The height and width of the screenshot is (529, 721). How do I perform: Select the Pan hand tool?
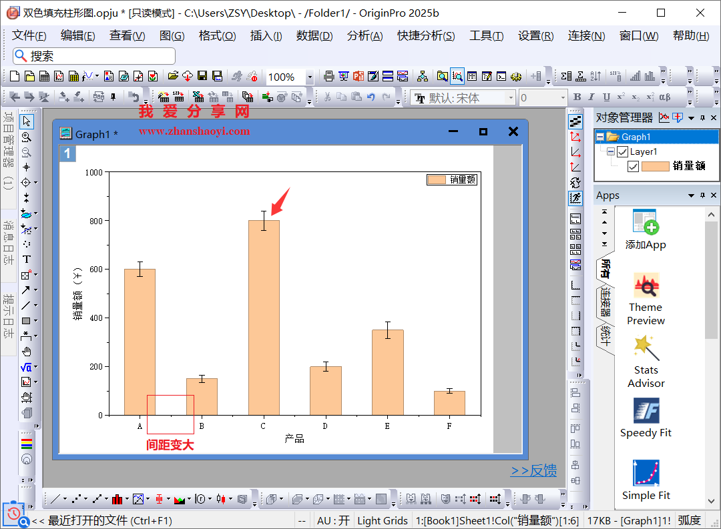coord(27,352)
